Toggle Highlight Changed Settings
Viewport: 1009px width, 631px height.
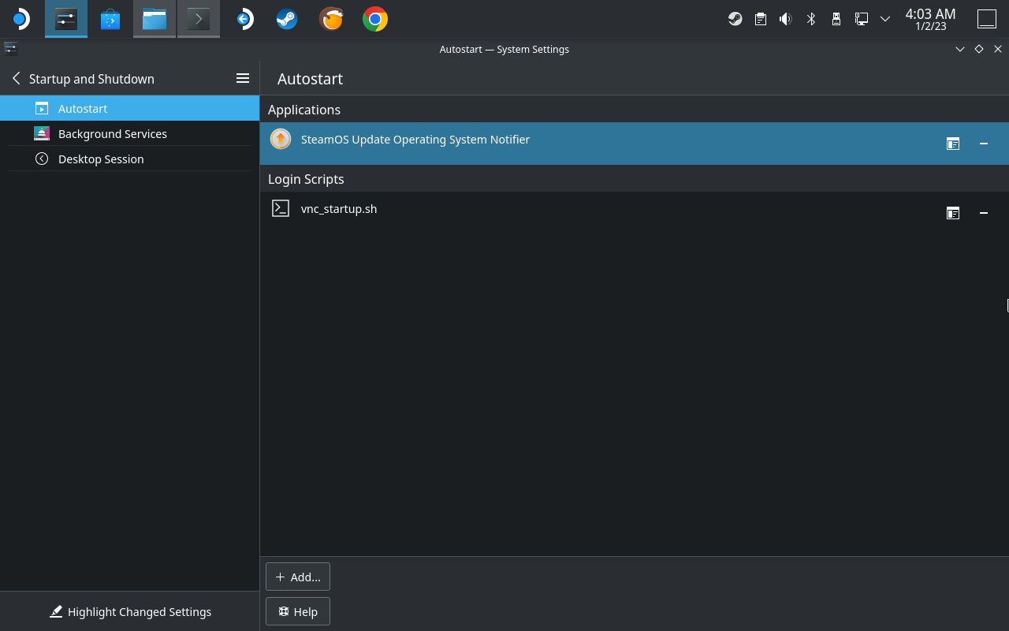click(x=130, y=611)
